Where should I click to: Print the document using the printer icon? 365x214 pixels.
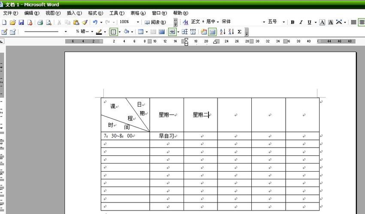pyautogui.click(x=40, y=22)
